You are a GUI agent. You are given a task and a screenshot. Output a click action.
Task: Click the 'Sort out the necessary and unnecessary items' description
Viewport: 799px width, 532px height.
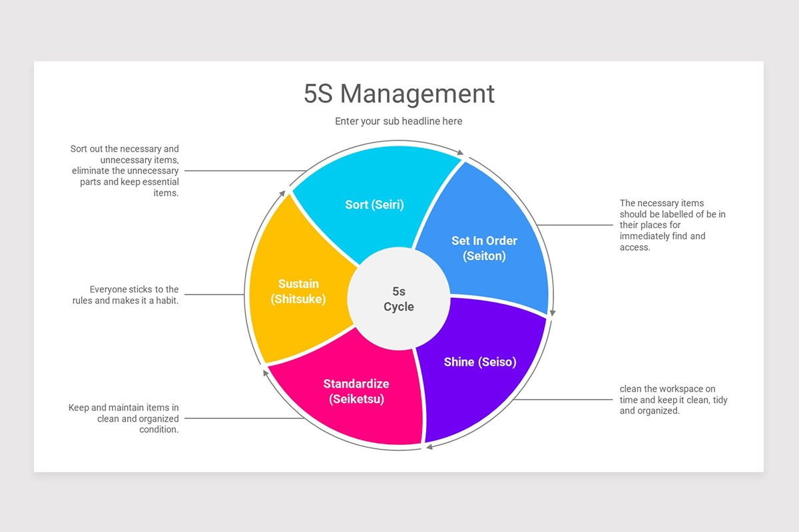(x=125, y=171)
